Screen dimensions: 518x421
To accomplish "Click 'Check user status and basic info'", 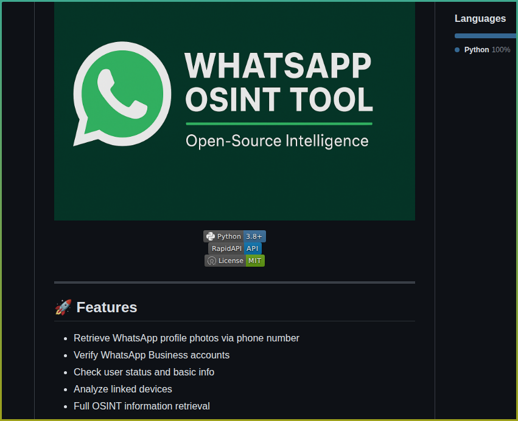I will pyautogui.click(x=144, y=372).
